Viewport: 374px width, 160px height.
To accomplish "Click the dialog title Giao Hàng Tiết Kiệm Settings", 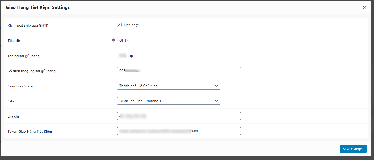I will coord(38,7).
